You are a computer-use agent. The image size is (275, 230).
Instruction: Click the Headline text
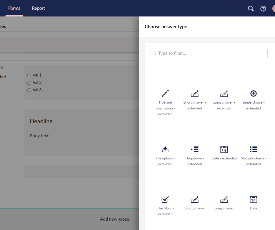click(x=41, y=121)
